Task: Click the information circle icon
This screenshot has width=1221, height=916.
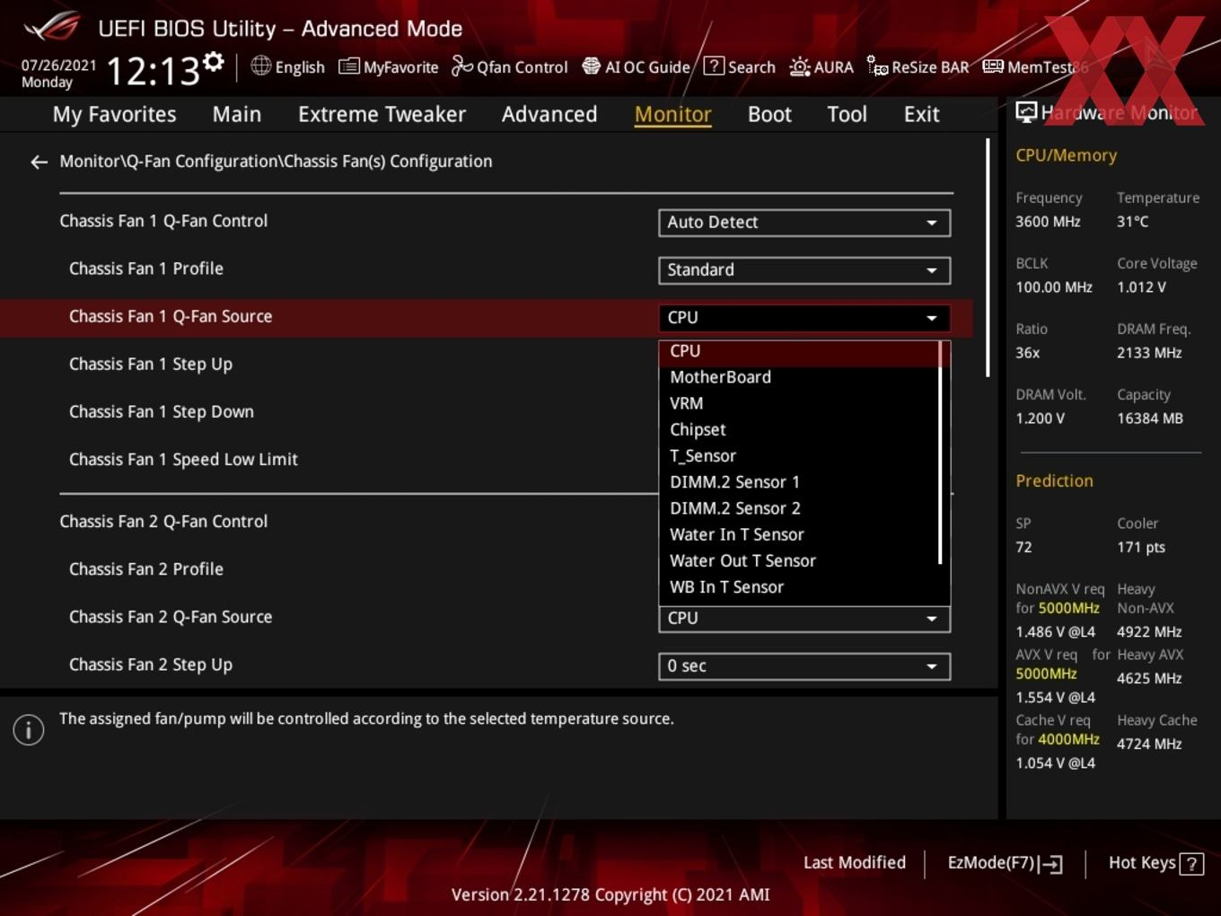Action: [x=29, y=730]
